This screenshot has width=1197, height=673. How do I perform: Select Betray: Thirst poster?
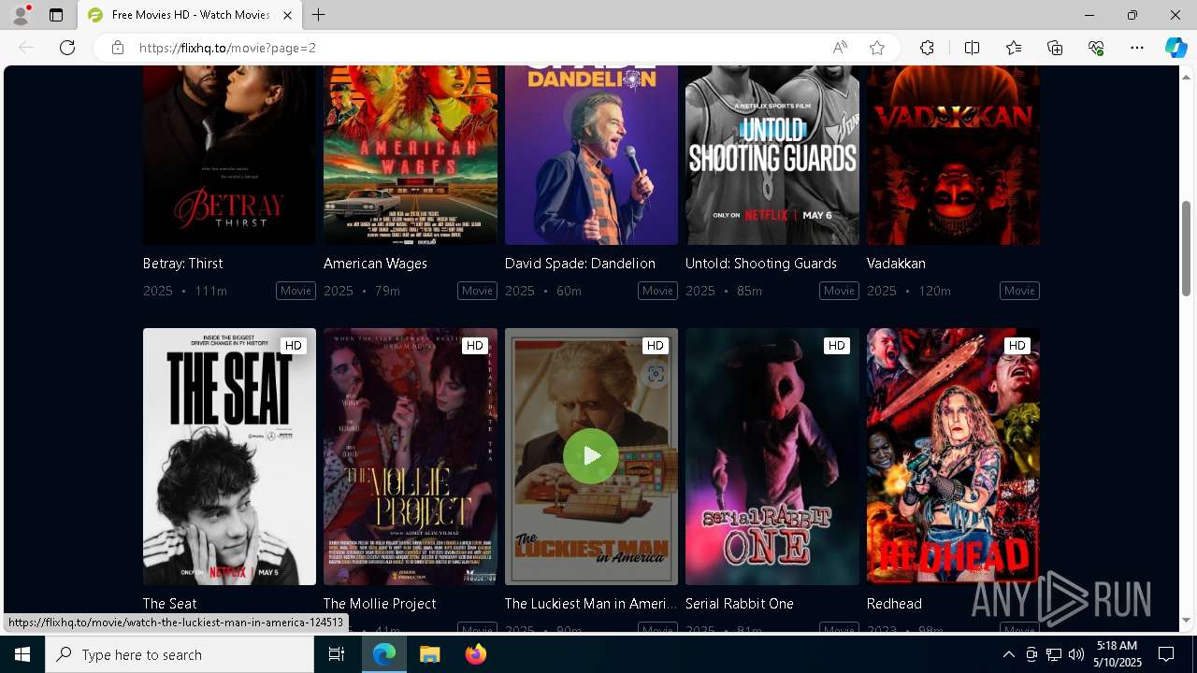coord(229,155)
